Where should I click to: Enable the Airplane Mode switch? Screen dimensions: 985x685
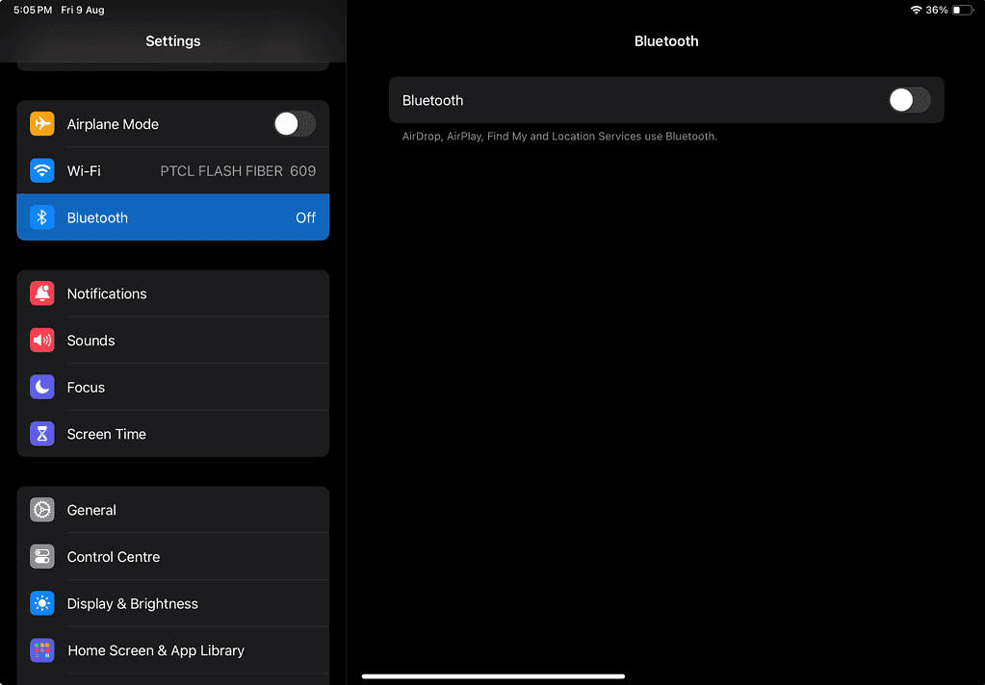pyautogui.click(x=295, y=124)
